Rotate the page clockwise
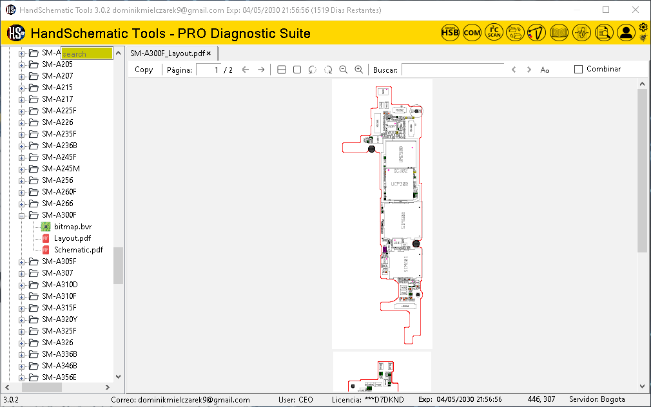 [x=328, y=70]
